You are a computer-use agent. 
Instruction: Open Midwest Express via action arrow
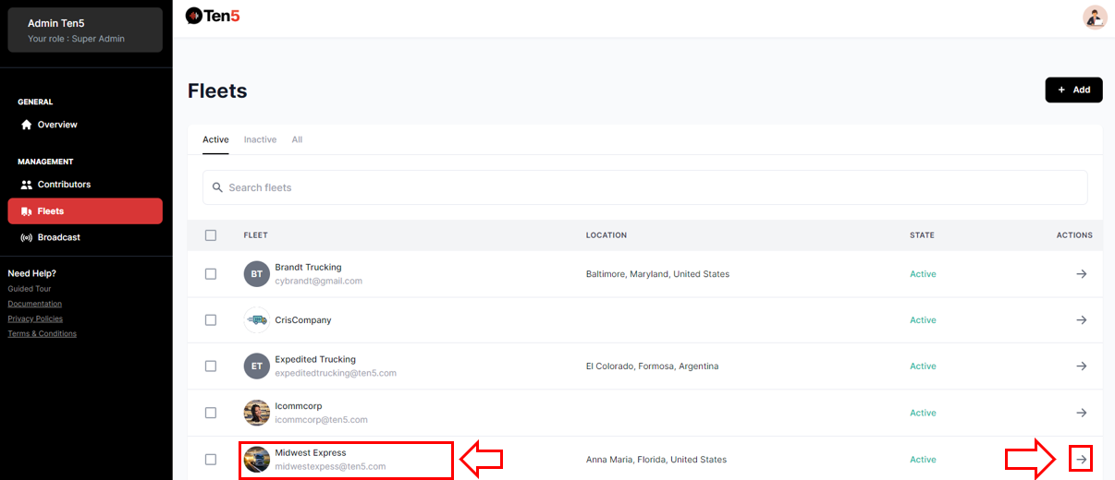point(1081,459)
